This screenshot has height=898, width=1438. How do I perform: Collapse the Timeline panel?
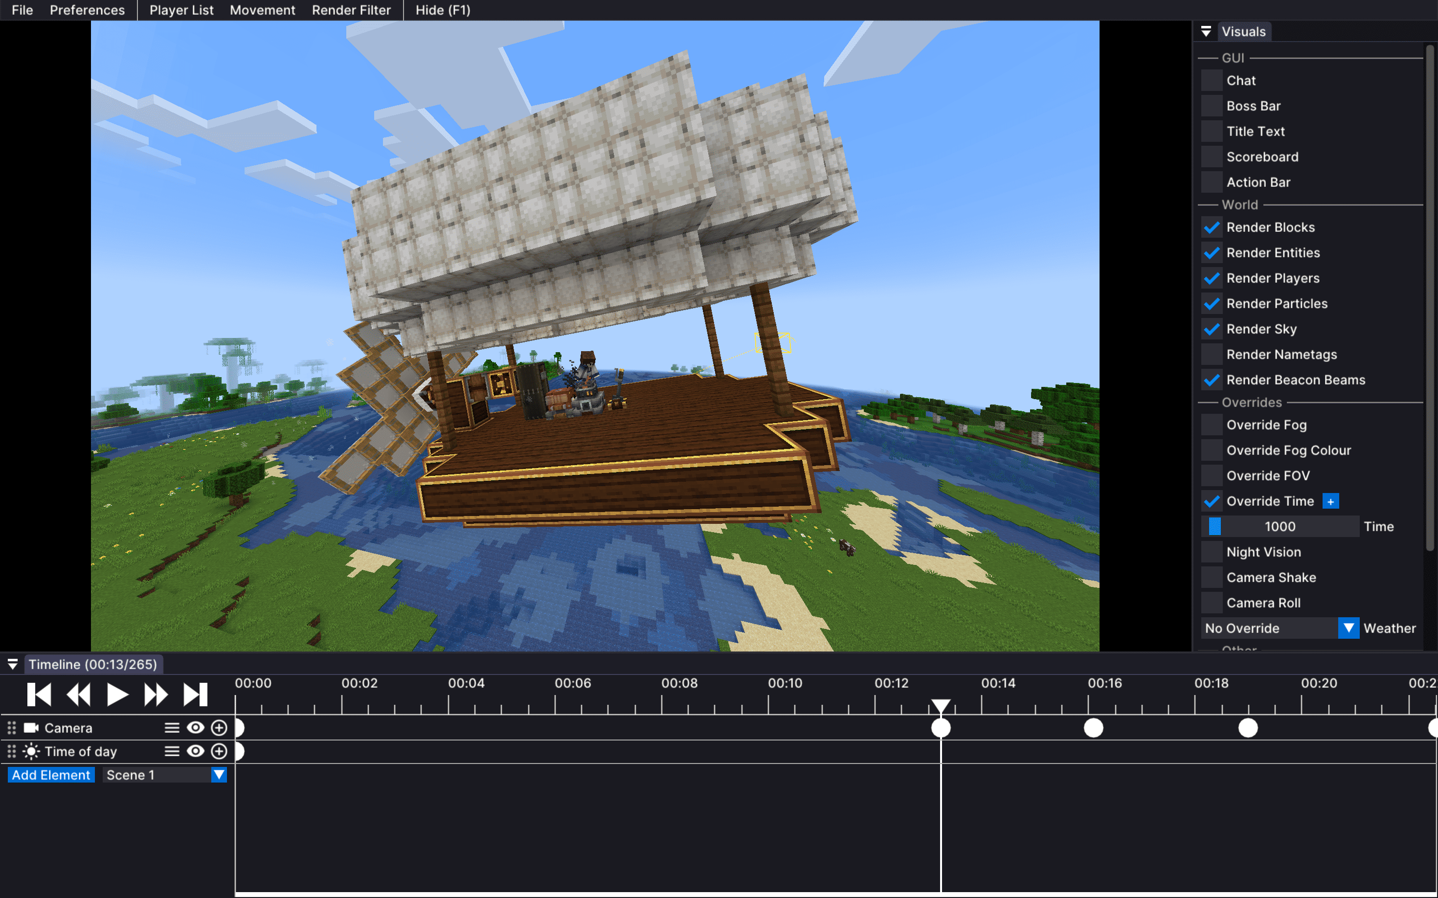tap(13, 665)
